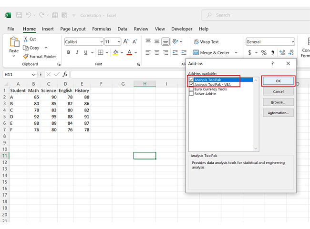This screenshot has width=310, height=229.
Task: Click the Search box in title bar
Action: pos(257,15)
